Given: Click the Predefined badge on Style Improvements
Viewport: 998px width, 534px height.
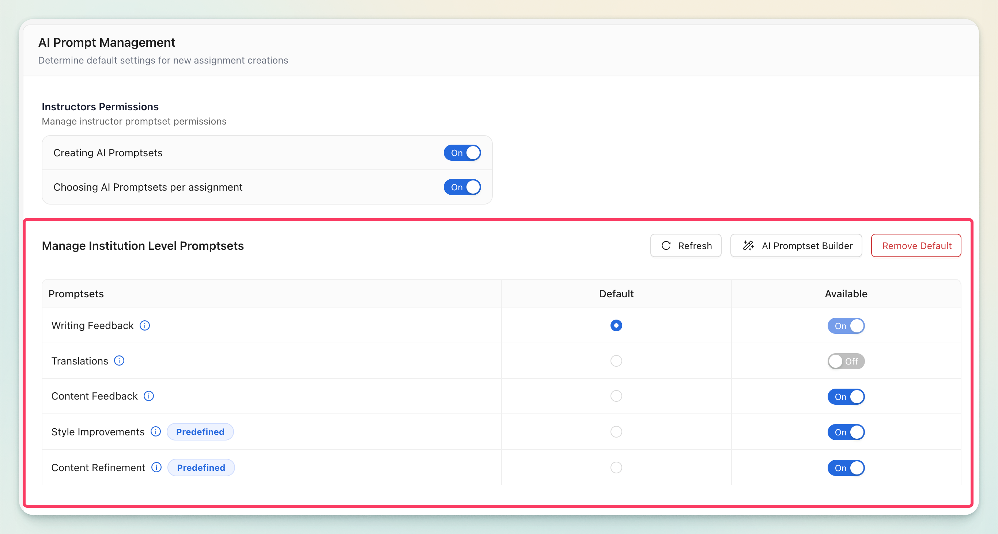Looking at the screenshot, I should coord(200,431).
